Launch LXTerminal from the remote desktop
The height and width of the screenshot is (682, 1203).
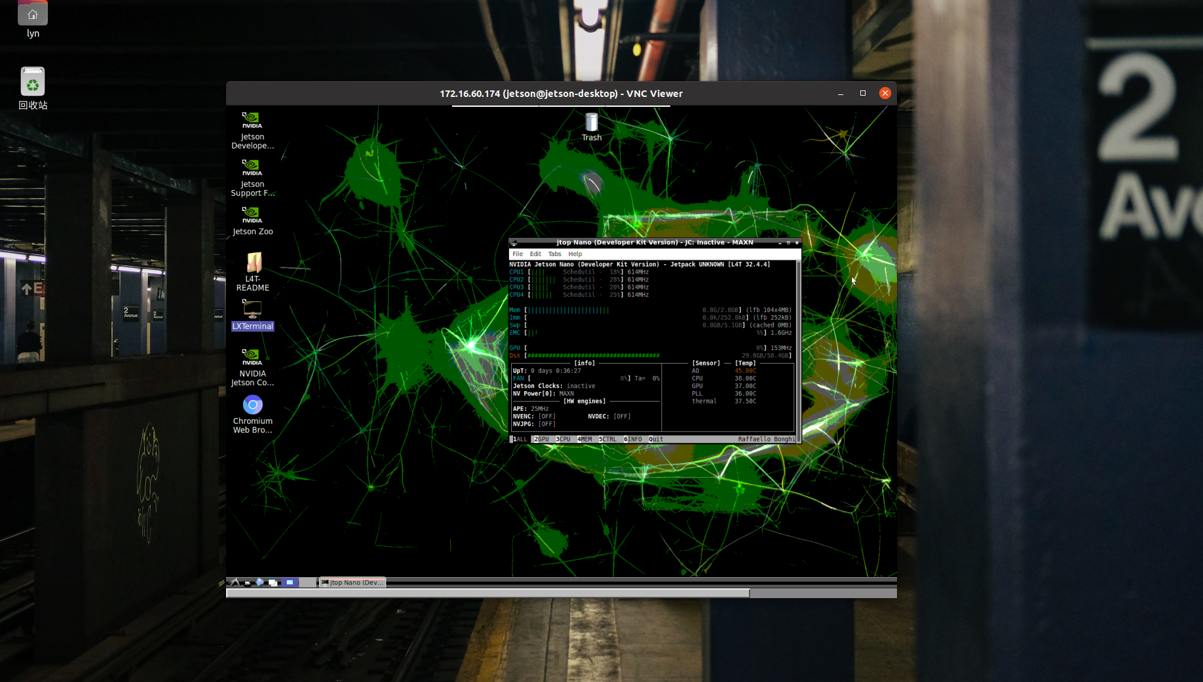[252, 316]
